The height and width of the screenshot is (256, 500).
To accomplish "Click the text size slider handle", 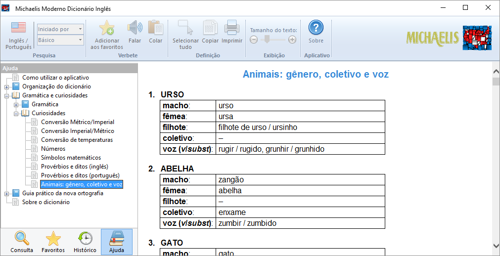I will [x=266, y=40].
